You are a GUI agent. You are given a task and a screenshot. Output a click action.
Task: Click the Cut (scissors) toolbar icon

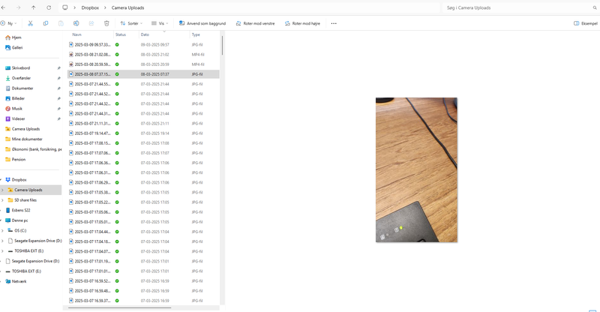pyautogui.click(x=31, y=23)
